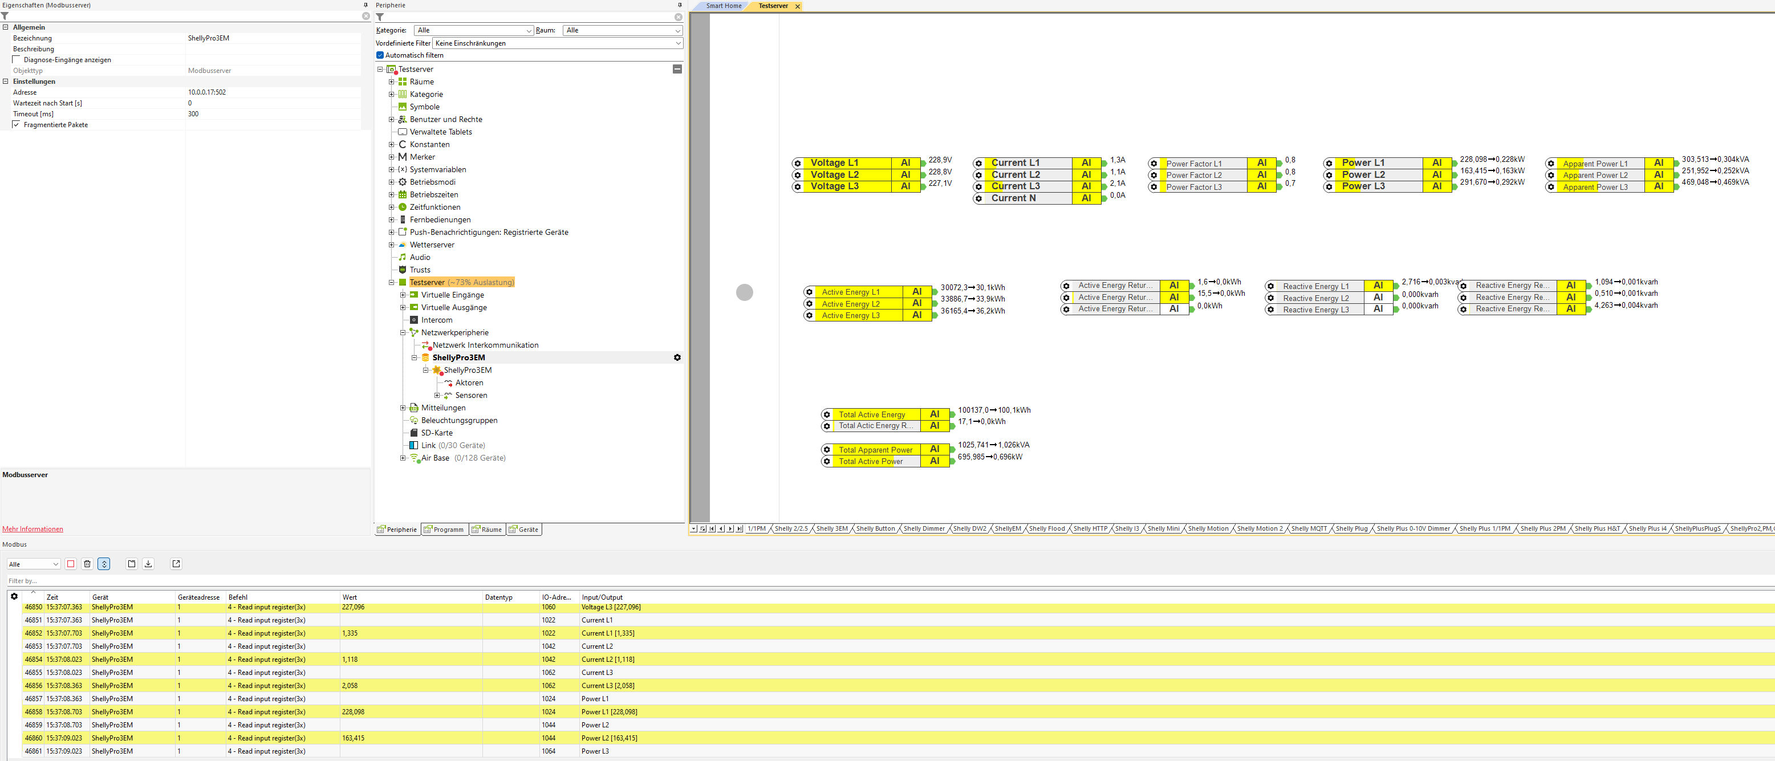
Task: Switch to the Smart Home tab
Action: click(723, 6)
